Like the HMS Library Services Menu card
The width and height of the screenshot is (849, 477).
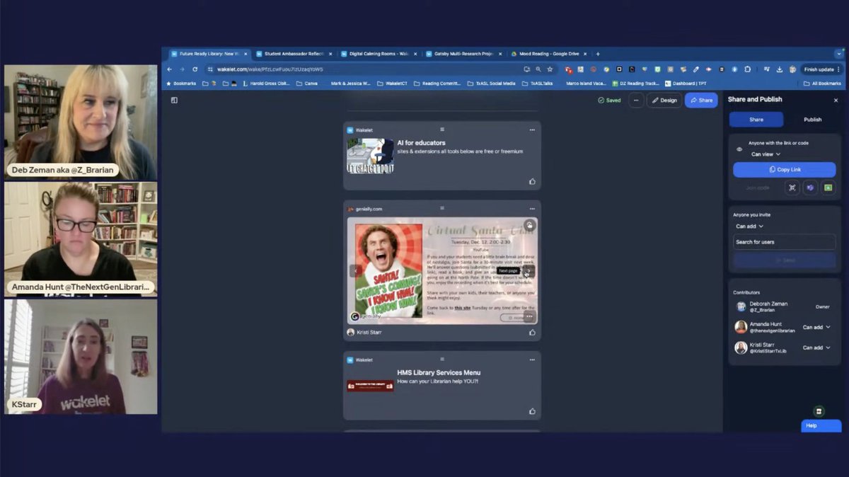(x=532, y=411)
